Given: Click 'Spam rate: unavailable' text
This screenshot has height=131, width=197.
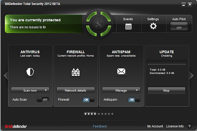Looking at the screenshot, I should pos(121,56).
